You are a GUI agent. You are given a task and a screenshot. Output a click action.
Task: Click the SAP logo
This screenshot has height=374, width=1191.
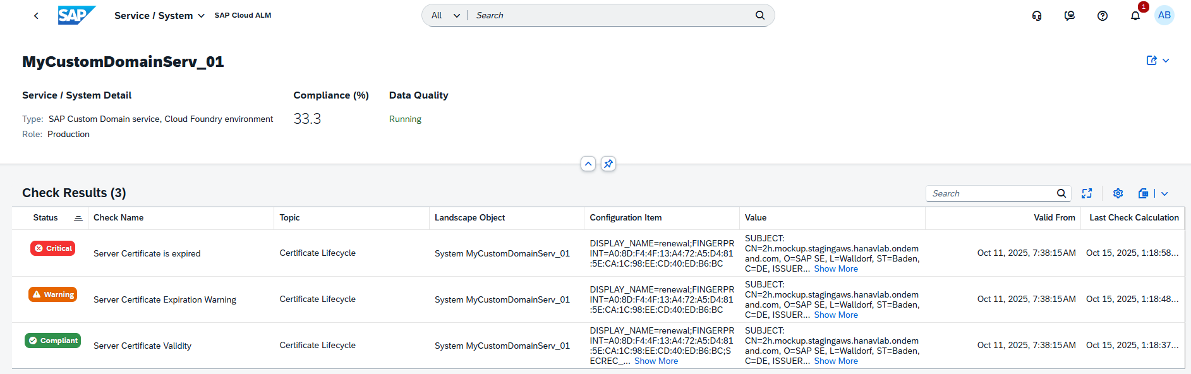[76, 15]
